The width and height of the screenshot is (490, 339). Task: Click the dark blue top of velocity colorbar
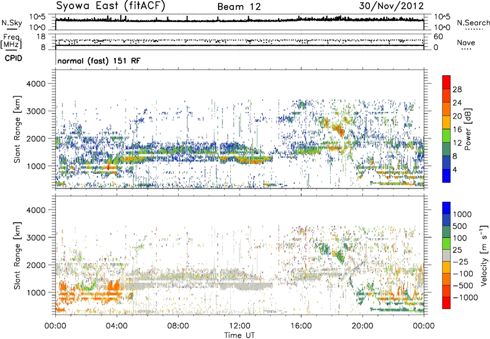(x=447, y=208)
